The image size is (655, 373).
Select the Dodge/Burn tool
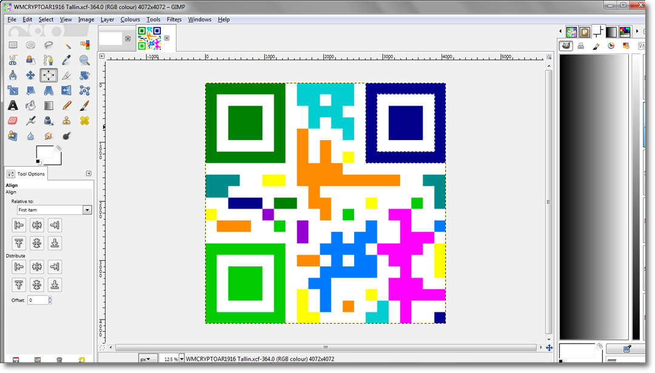tap(67, 136)
